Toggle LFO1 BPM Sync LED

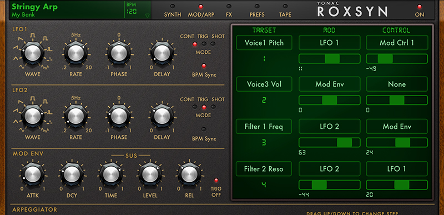pos(204,66)
